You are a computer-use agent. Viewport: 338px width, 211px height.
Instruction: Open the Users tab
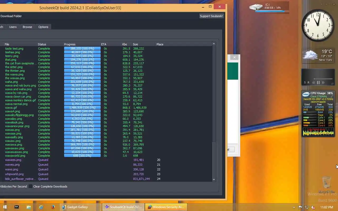click(13, 27)
